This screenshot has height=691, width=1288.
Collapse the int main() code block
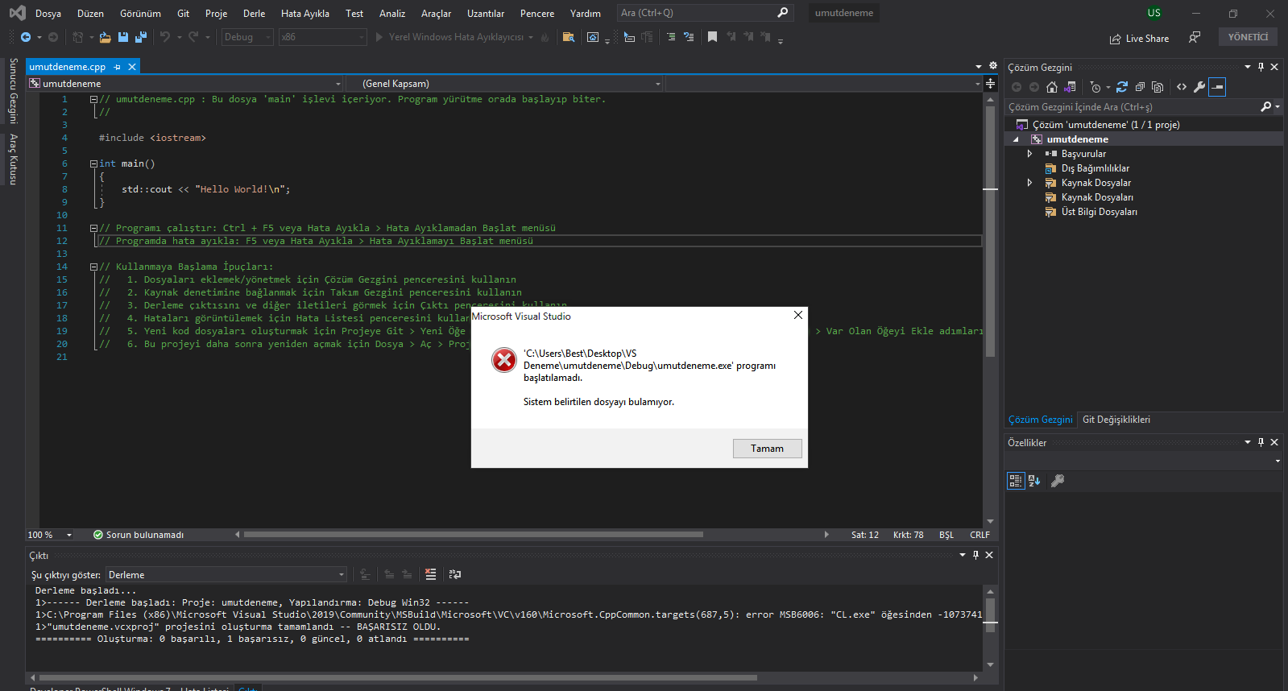pyautogui.click(x=93, y=163)
